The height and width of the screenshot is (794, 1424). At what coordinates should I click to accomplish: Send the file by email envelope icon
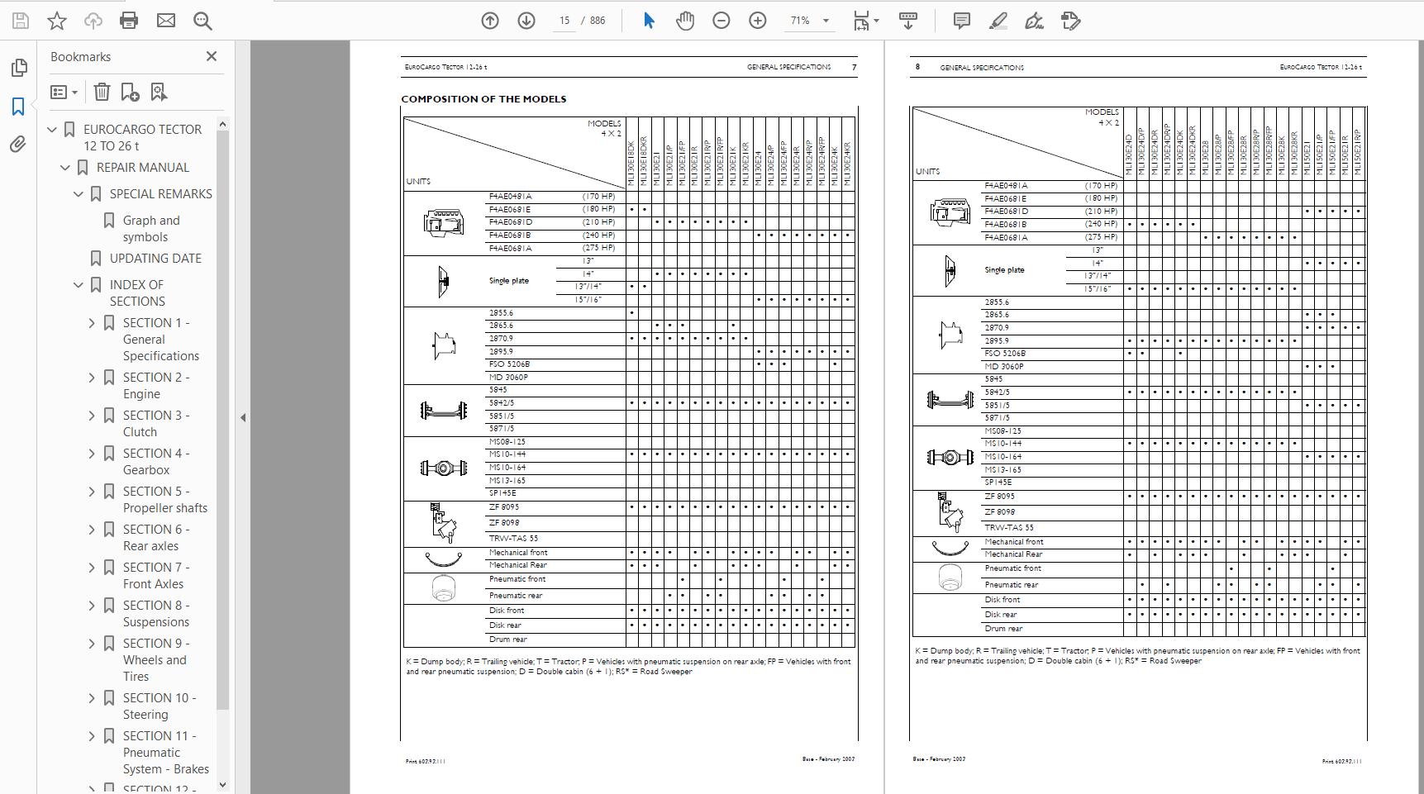coord(166,21)
